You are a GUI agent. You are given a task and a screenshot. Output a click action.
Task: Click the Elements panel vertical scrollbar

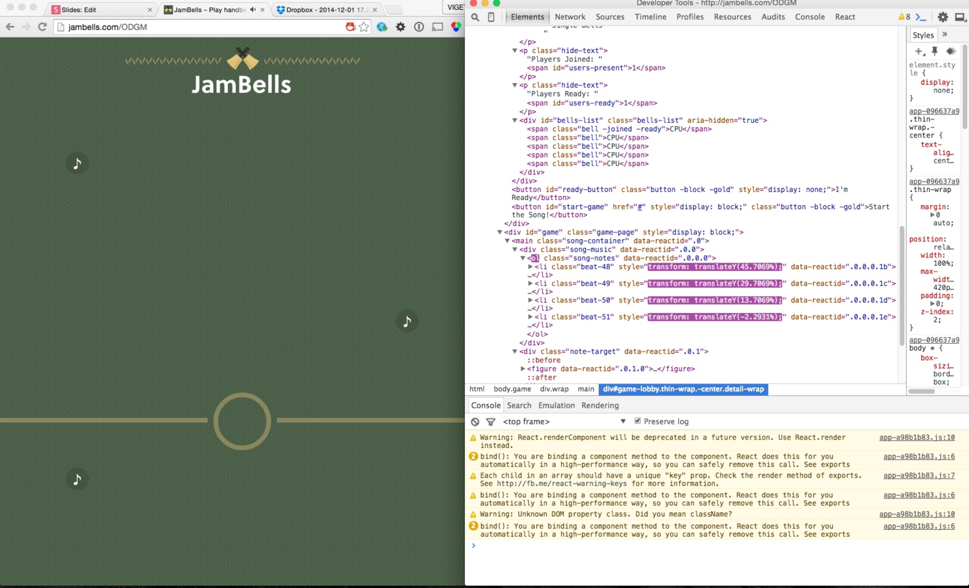(902, 286)
